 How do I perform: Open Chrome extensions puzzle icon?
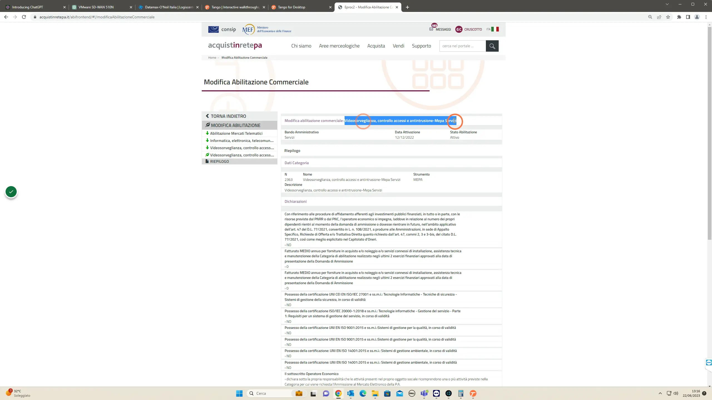[679, 17]
